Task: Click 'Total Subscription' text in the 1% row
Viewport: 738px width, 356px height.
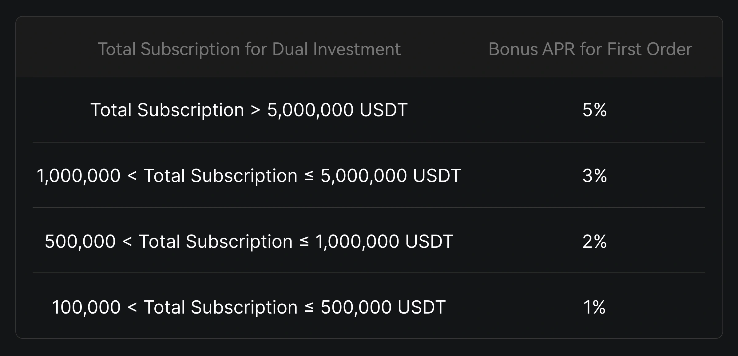Action: coord(220,307)
